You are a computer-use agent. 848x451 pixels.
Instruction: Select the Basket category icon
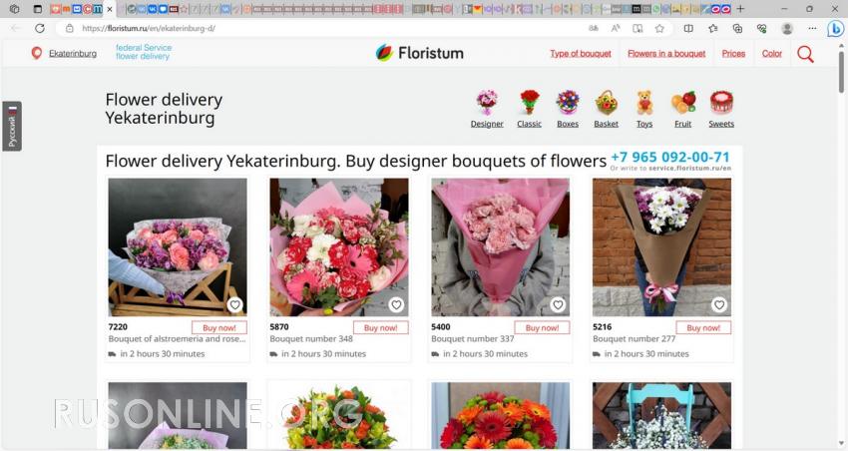pyautogui.click(x=607, y=102)
